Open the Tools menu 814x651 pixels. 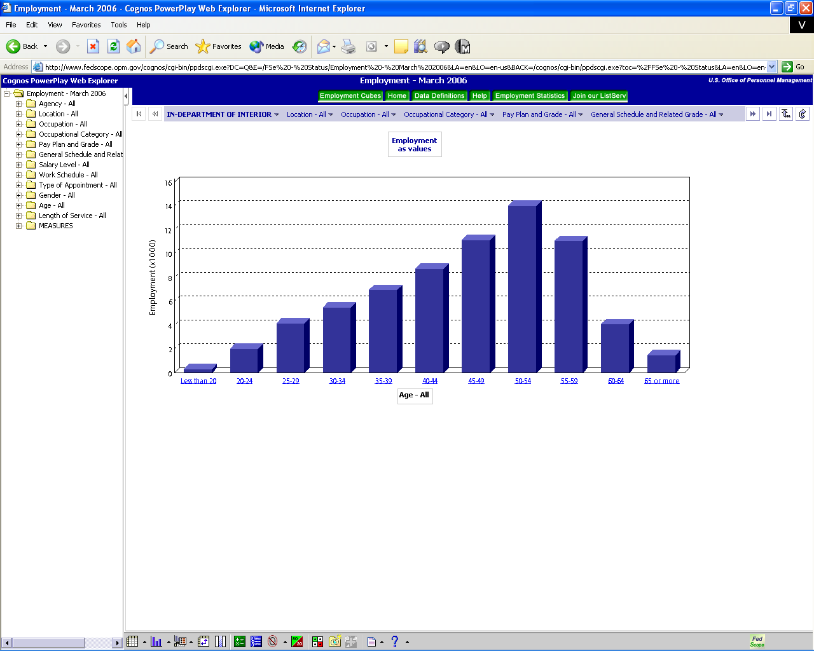(x=118, y=25)
